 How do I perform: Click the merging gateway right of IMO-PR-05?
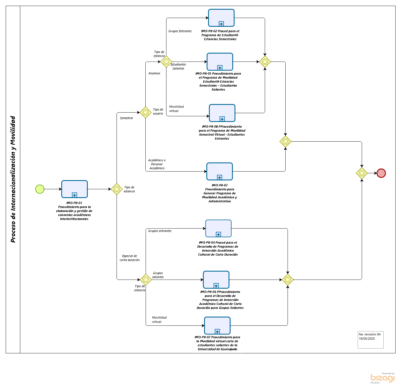pyautogui.click(x=265, y=62)
